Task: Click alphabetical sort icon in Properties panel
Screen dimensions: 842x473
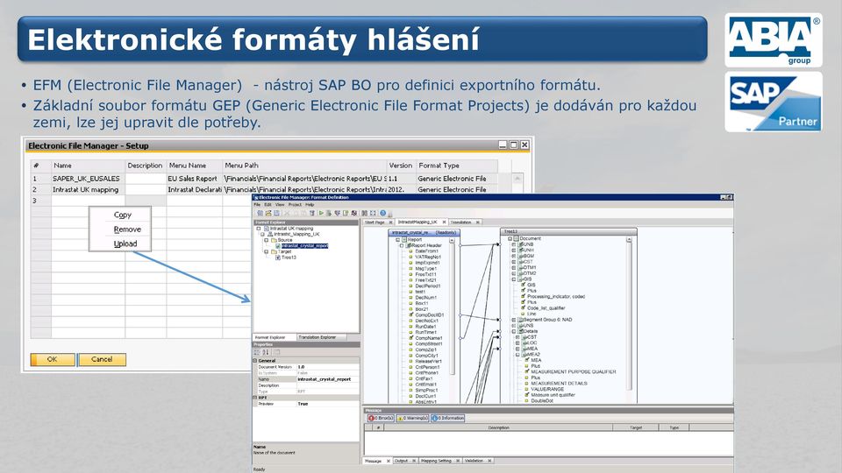Action: (x=265, y=352)
